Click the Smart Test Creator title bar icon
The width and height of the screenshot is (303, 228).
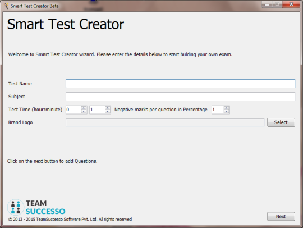tap(6, 6)
